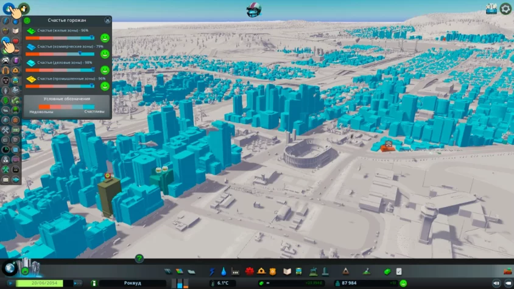The width and height of the screenshot is (514, 289).
Task: Select the garbage info view sidebar icon
Action: point(5,31)
